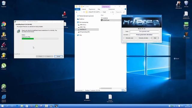Select the install.txt file
This screenshot has height=108, width=192.
click(x=104, y=18)
